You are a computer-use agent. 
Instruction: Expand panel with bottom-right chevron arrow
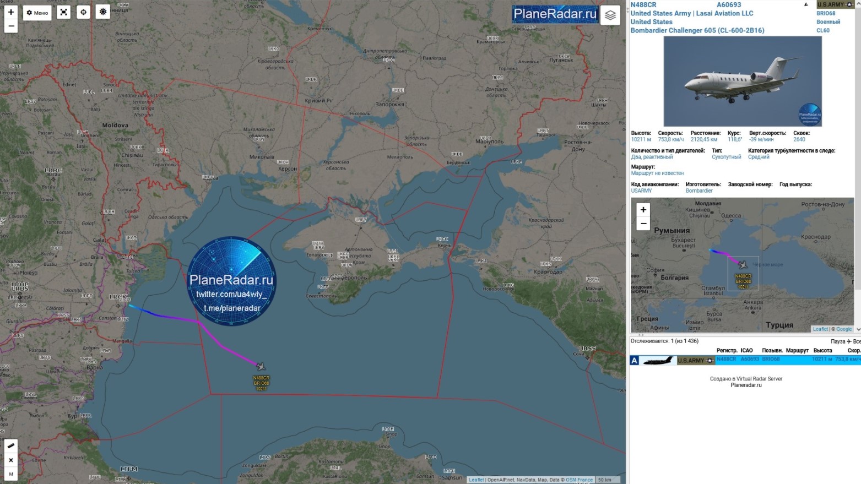point(858,329)
